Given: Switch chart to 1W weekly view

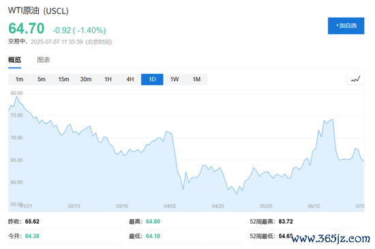Looking at the screenshot, I should 175,79.
